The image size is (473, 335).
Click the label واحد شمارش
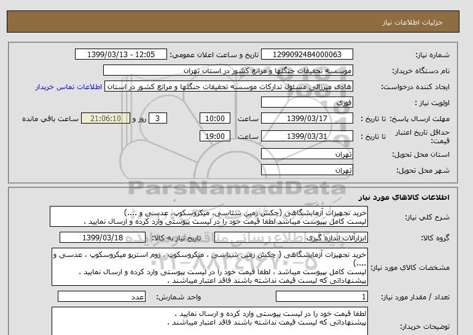click(x=179, y=298)
